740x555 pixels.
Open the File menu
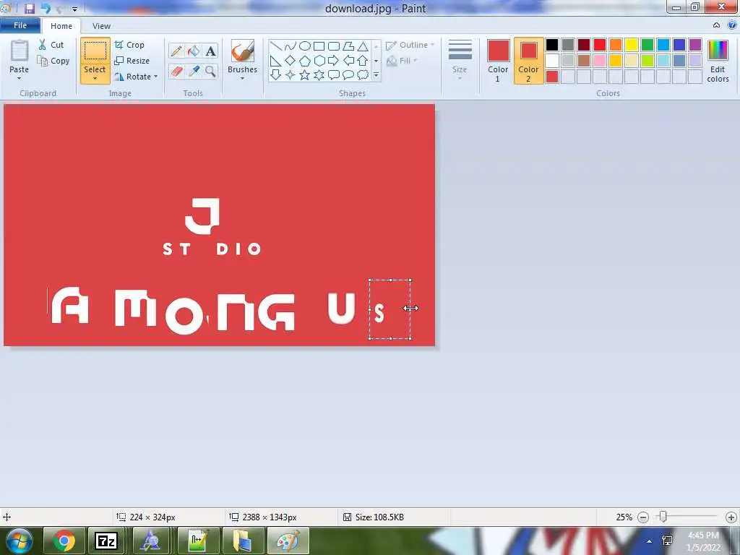point(20,25)
